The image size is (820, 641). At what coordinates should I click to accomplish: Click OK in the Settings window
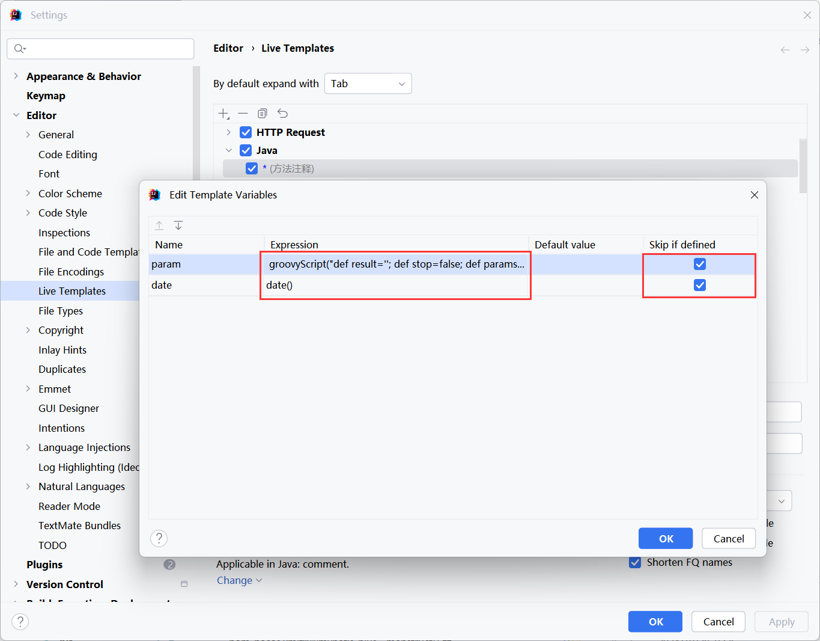(x=655, y=621)
